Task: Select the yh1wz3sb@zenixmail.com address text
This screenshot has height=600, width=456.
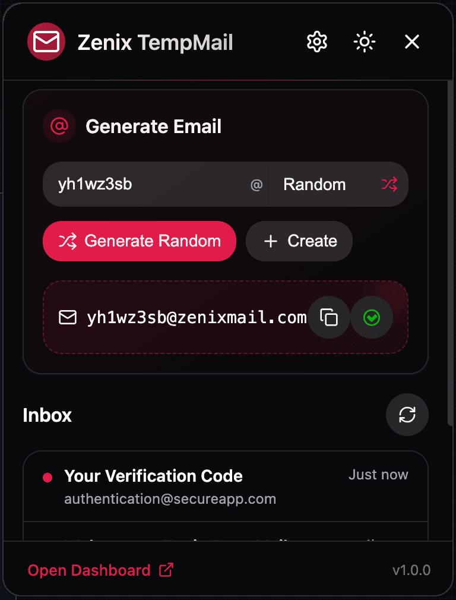Action: [197, 318]
